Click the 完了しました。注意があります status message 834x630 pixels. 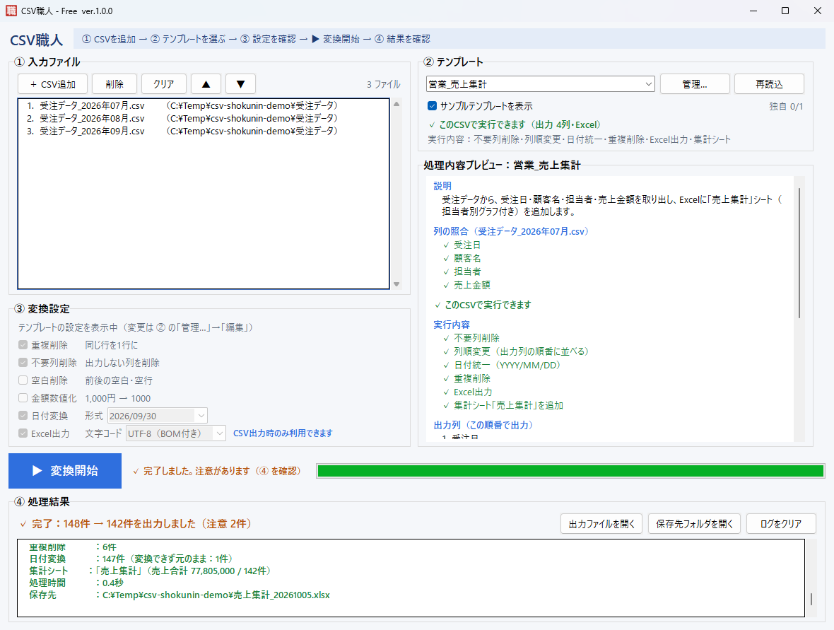[x=217, y=471]
